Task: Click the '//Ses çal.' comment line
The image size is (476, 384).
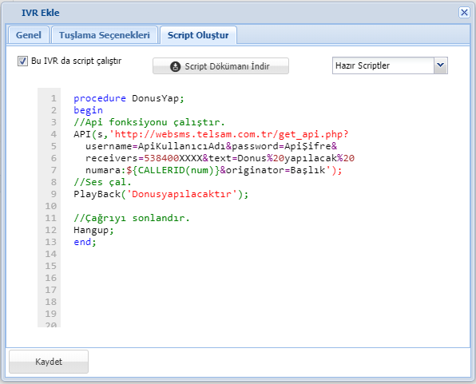Action: [102, 182]
